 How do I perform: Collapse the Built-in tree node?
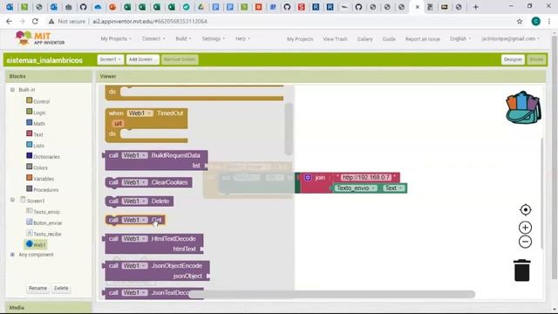tap(12, 90)
